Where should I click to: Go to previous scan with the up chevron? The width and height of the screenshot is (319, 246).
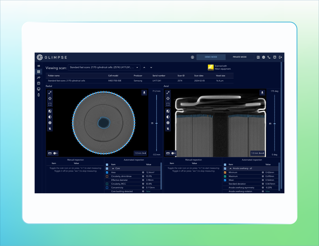144,68
